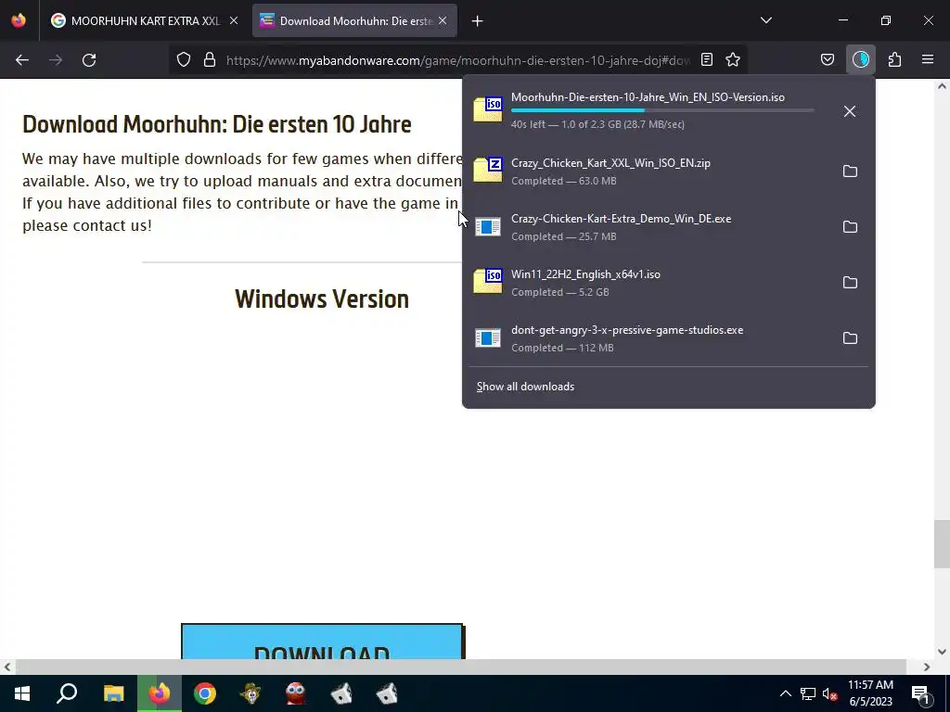
Task: Open the extensions puzzle icon
Action: pos(895,59)
